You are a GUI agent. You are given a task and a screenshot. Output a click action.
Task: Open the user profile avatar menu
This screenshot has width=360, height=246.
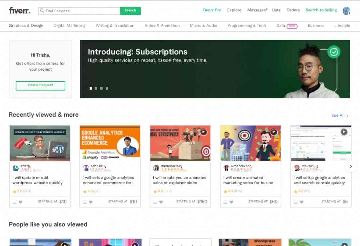click(346, 11)
